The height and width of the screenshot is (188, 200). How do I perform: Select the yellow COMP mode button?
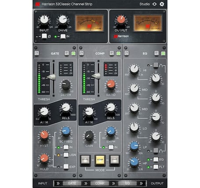click(100, 160)
